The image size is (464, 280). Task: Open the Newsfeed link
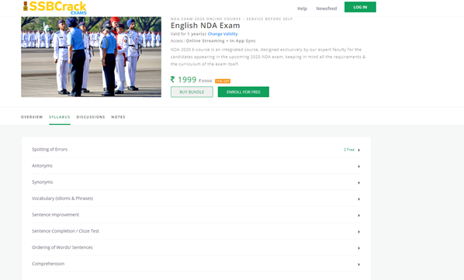tap(327, 9)
